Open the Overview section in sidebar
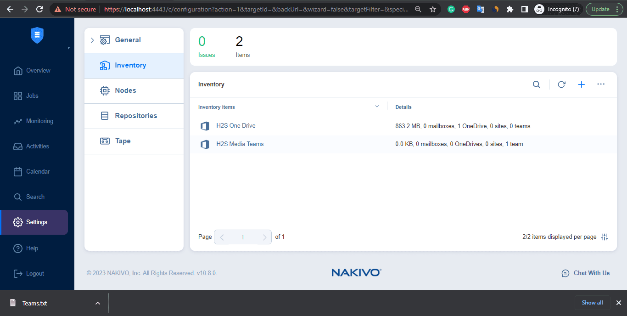 point(32,71)
